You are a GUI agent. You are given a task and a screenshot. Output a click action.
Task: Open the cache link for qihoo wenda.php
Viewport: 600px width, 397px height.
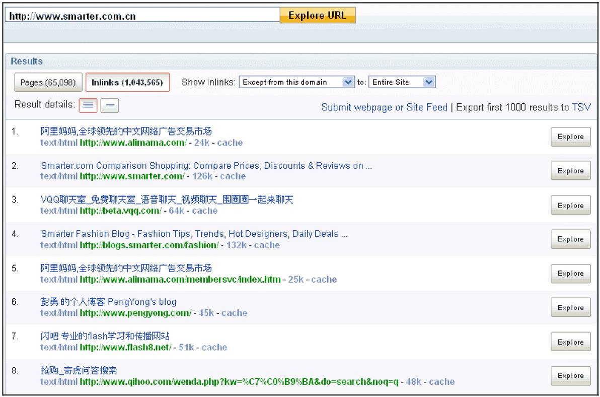tap(442, 382)
